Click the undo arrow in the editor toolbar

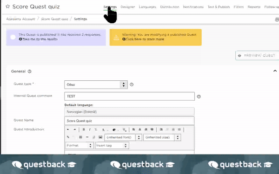(x=68, y=129)
